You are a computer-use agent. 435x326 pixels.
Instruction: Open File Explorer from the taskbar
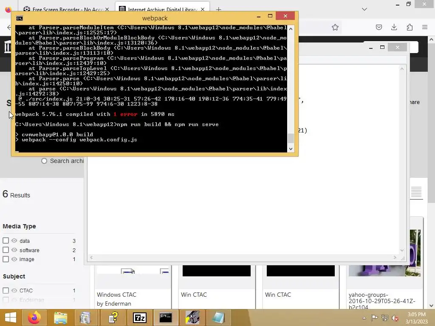60,318
